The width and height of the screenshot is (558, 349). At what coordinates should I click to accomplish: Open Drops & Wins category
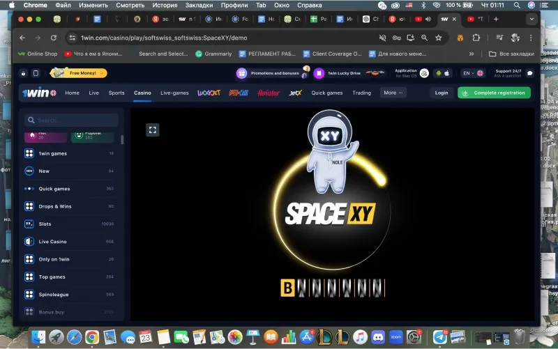[x=69, y=206]
